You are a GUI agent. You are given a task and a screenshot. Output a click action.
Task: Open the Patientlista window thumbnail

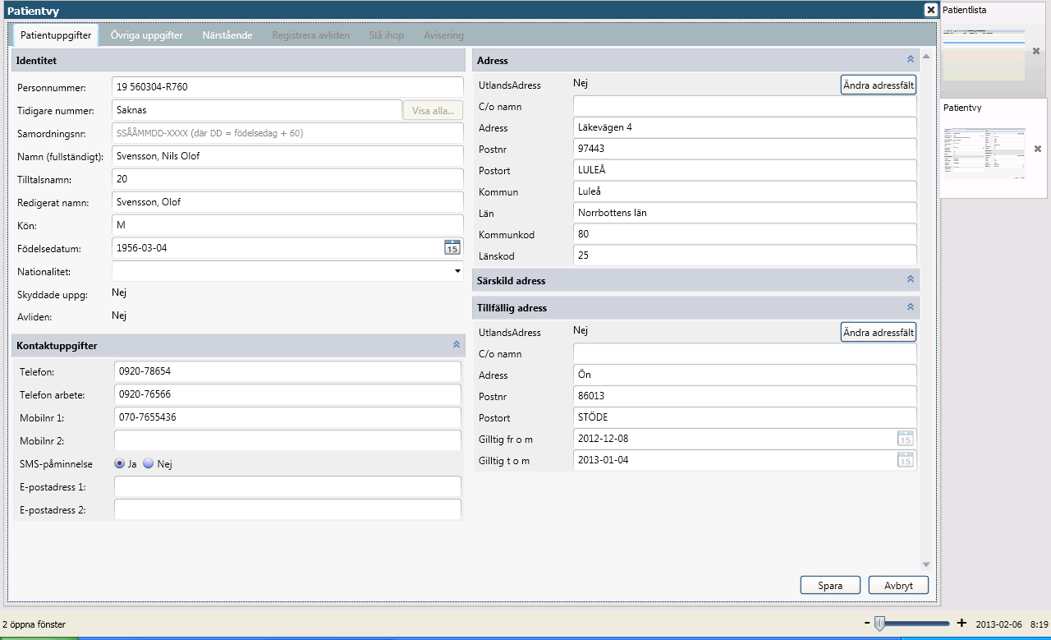point(984,54)
